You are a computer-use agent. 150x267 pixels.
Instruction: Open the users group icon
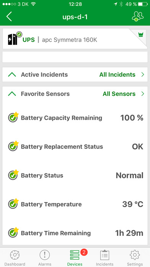(138, 16)
